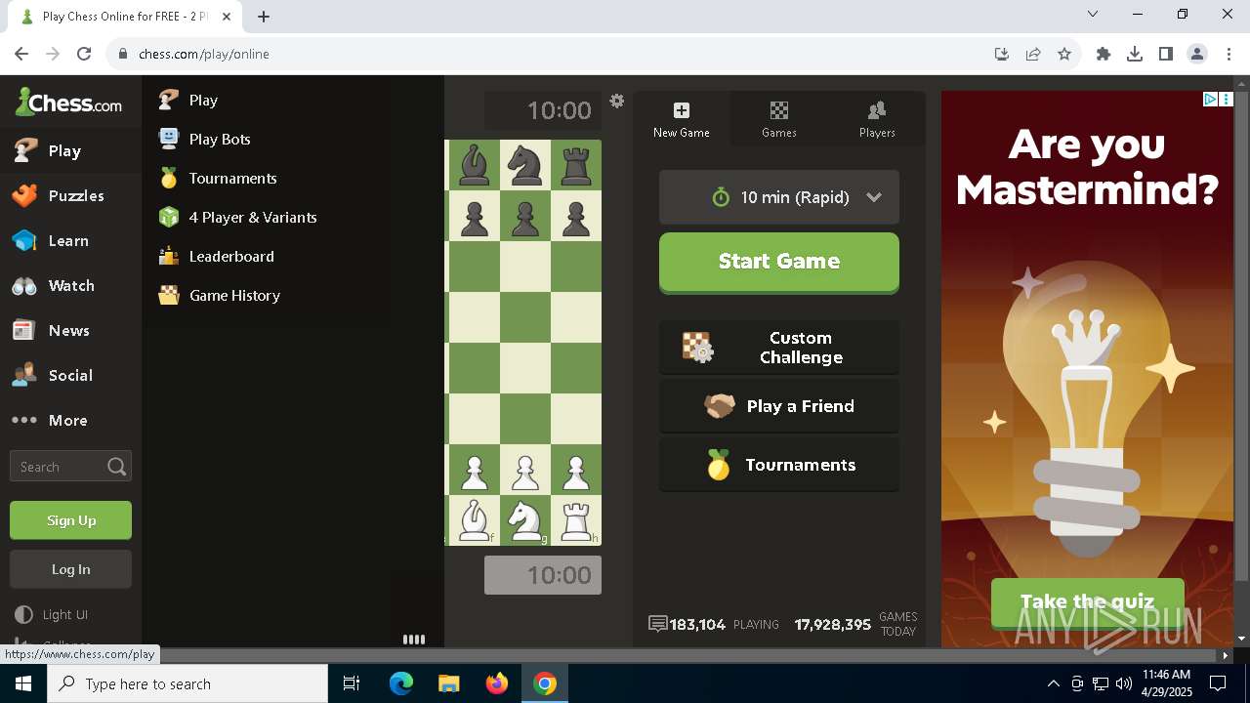Click the Take the quiz ad button
The height and width of the screenshot is (703, 1250).
point(1087,601)
